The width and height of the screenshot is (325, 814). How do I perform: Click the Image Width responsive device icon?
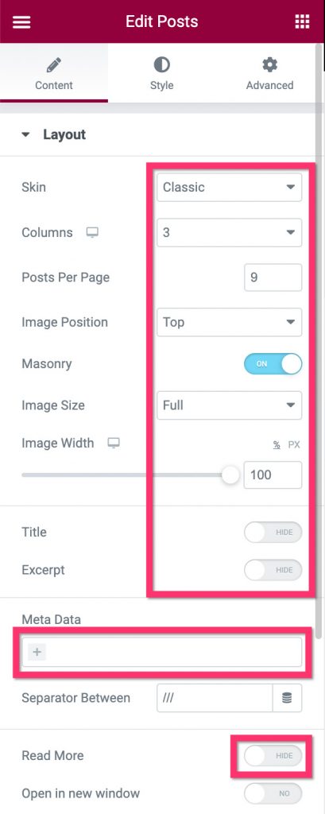114,443
